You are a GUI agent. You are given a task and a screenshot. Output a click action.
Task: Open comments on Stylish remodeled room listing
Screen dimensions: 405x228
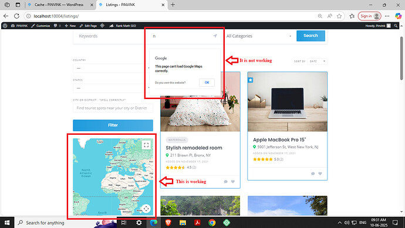click(226, 182)
